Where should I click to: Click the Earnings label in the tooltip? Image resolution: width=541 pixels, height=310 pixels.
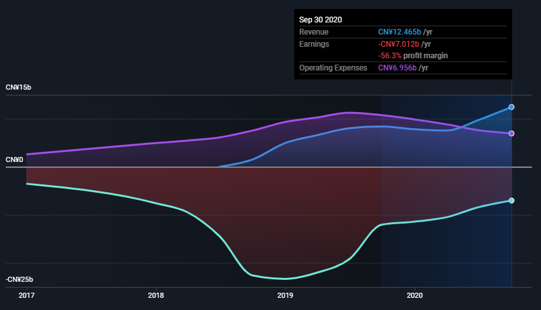[x=314, y=44]
